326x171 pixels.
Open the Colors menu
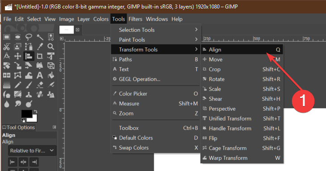click(x=101, y=19)
